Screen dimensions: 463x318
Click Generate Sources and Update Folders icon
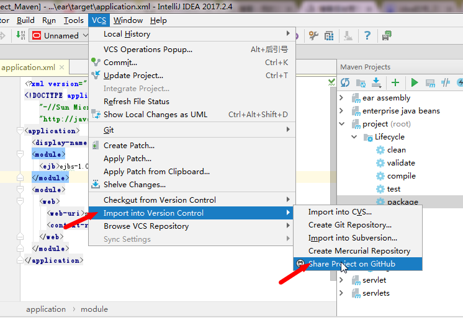(x=361, y=82)
